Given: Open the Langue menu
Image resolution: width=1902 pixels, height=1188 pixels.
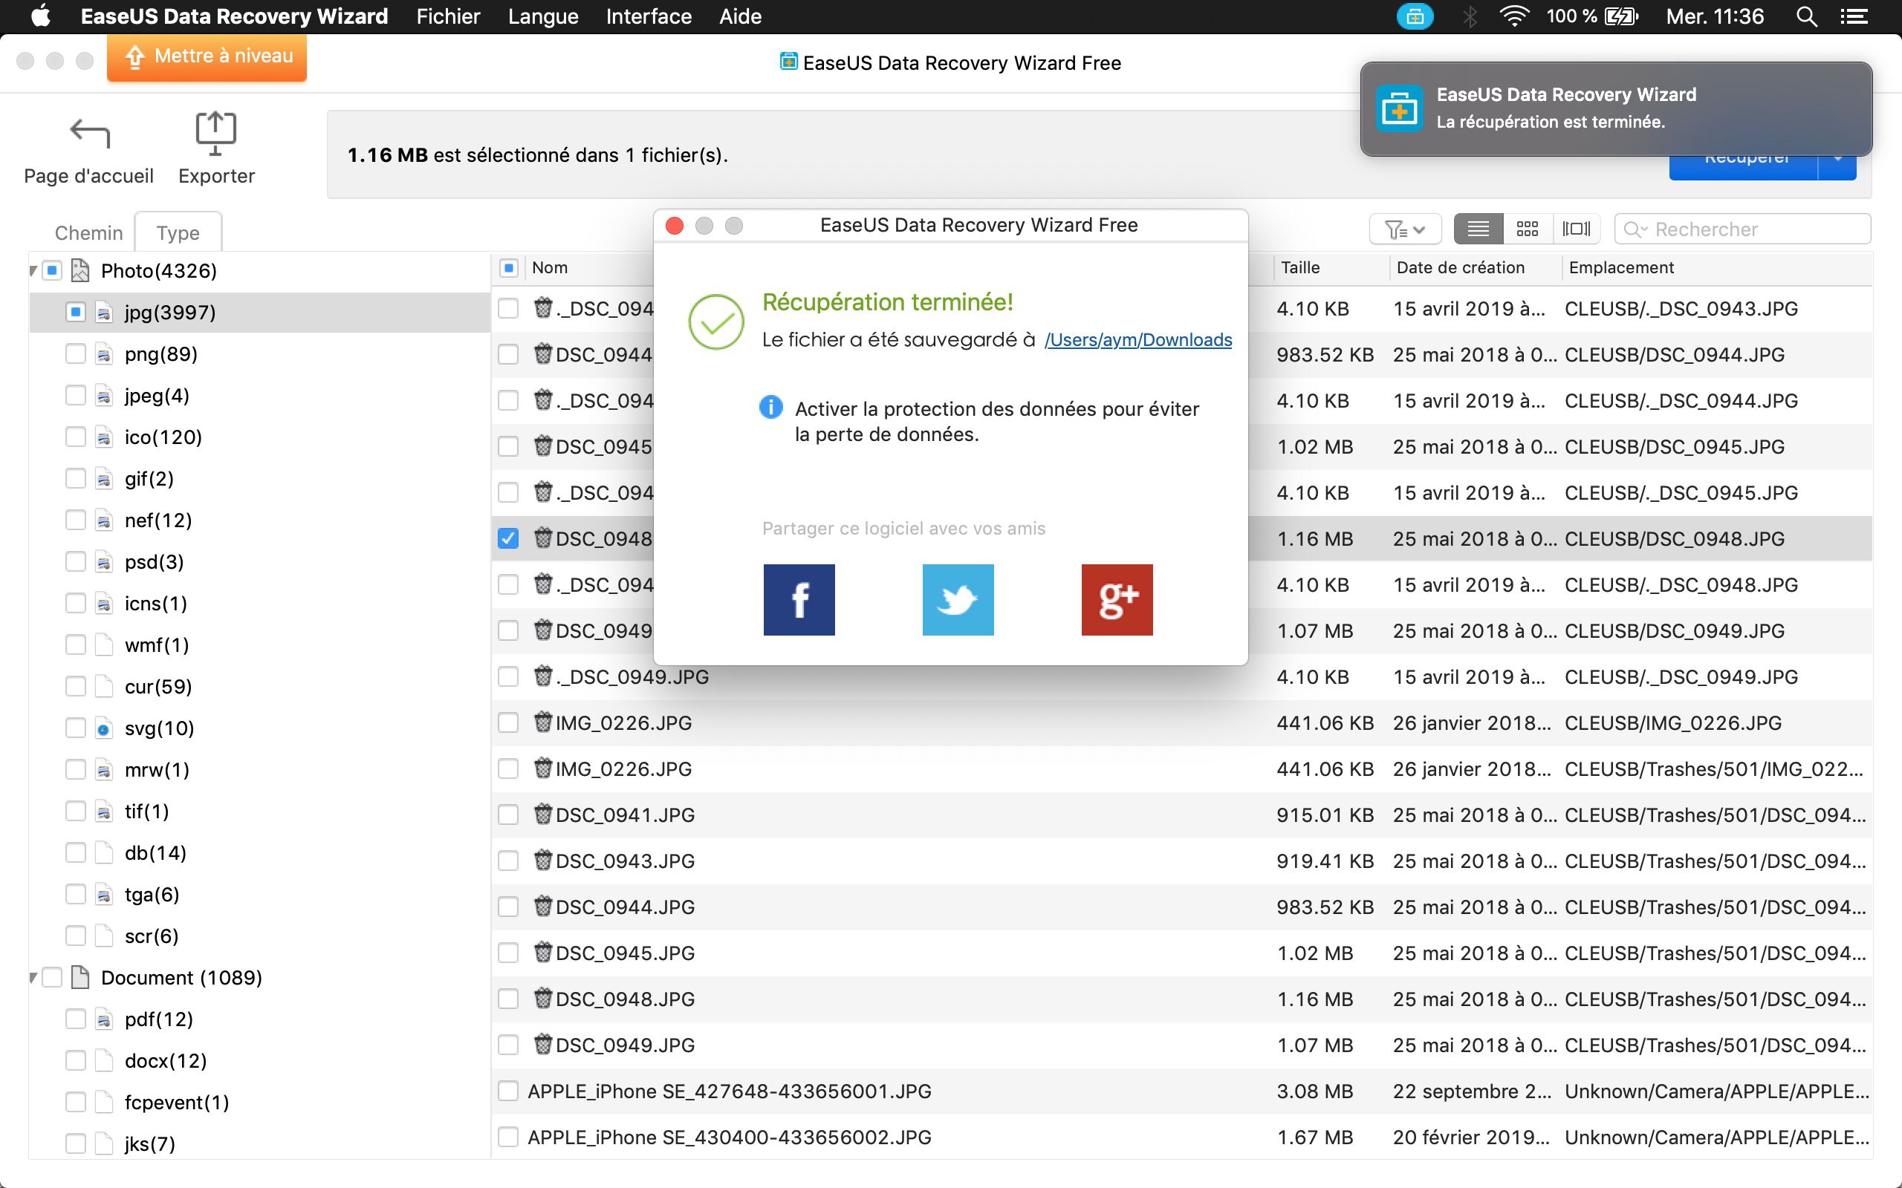Looking at the screenshot, I should (543, 16).
